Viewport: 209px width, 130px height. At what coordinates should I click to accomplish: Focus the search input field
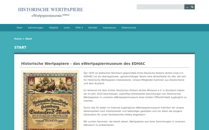coord(160,7)
